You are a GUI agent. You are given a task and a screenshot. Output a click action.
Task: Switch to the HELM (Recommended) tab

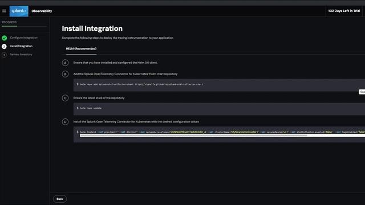81,49
